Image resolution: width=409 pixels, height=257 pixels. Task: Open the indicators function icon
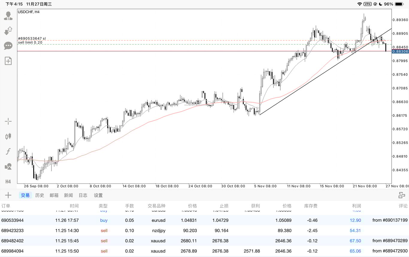click(8, 152)
